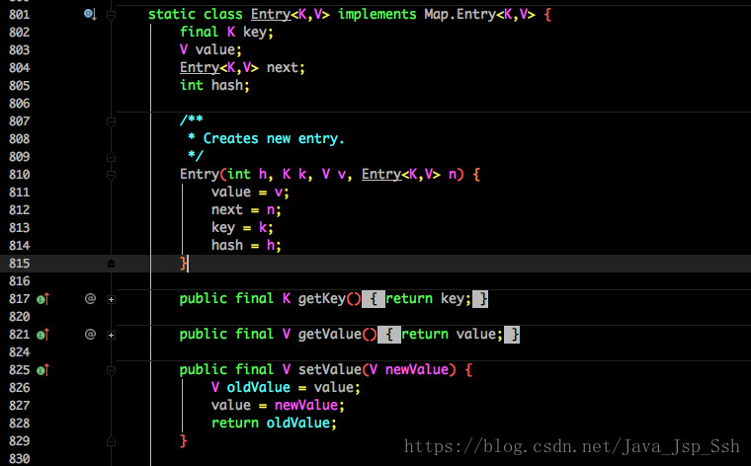Click the comment fold end marker at line 809
751x466 pixels.
[x=111, y=157]
